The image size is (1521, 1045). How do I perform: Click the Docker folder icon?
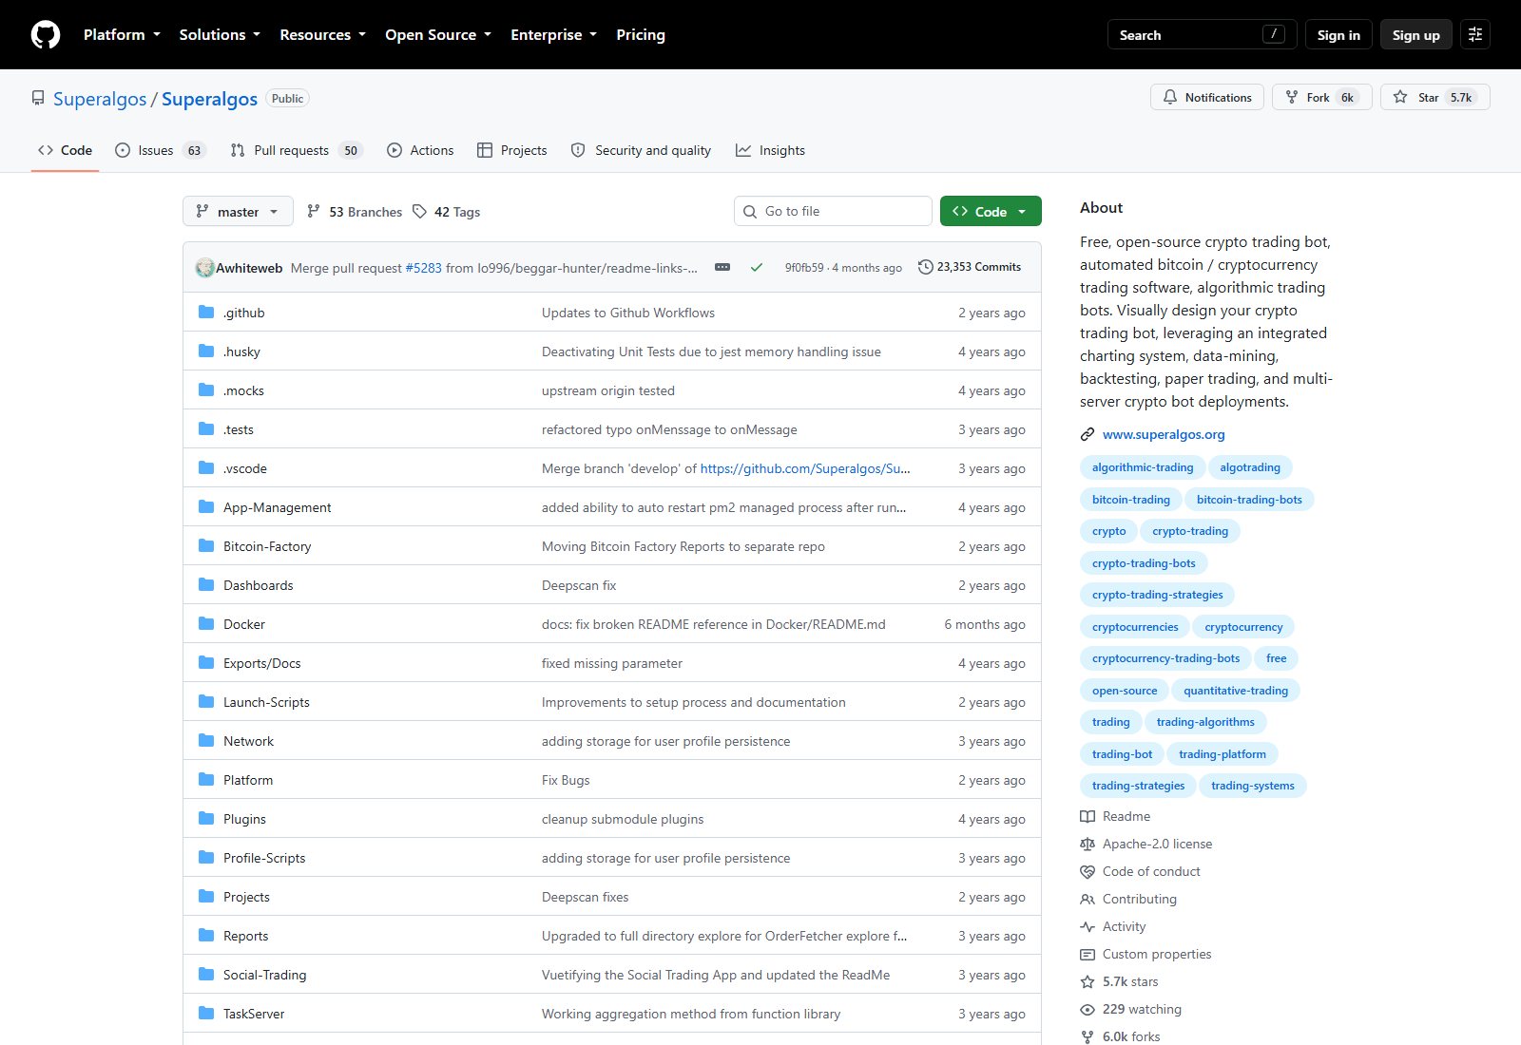[x=206, y=623]
